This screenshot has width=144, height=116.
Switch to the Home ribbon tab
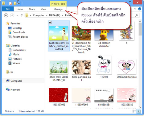tap(20, 9)
